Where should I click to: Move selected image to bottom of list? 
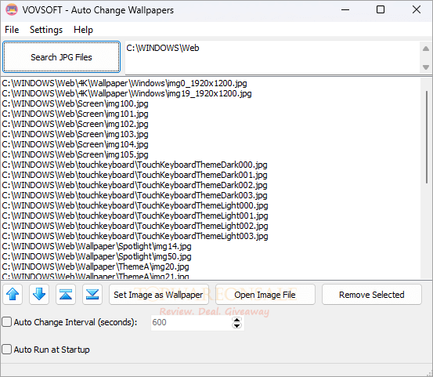tap(92, 295)
